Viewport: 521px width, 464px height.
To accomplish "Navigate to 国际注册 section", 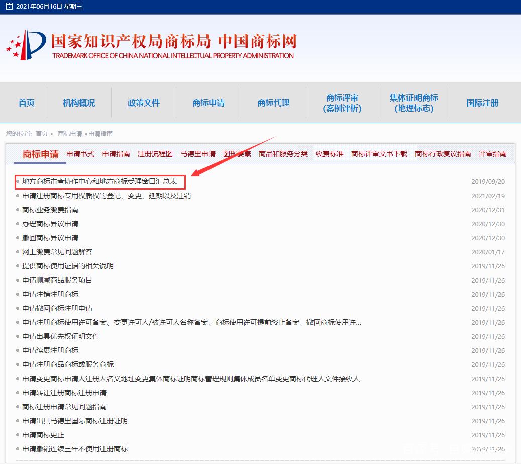I will tap(482, 103).
